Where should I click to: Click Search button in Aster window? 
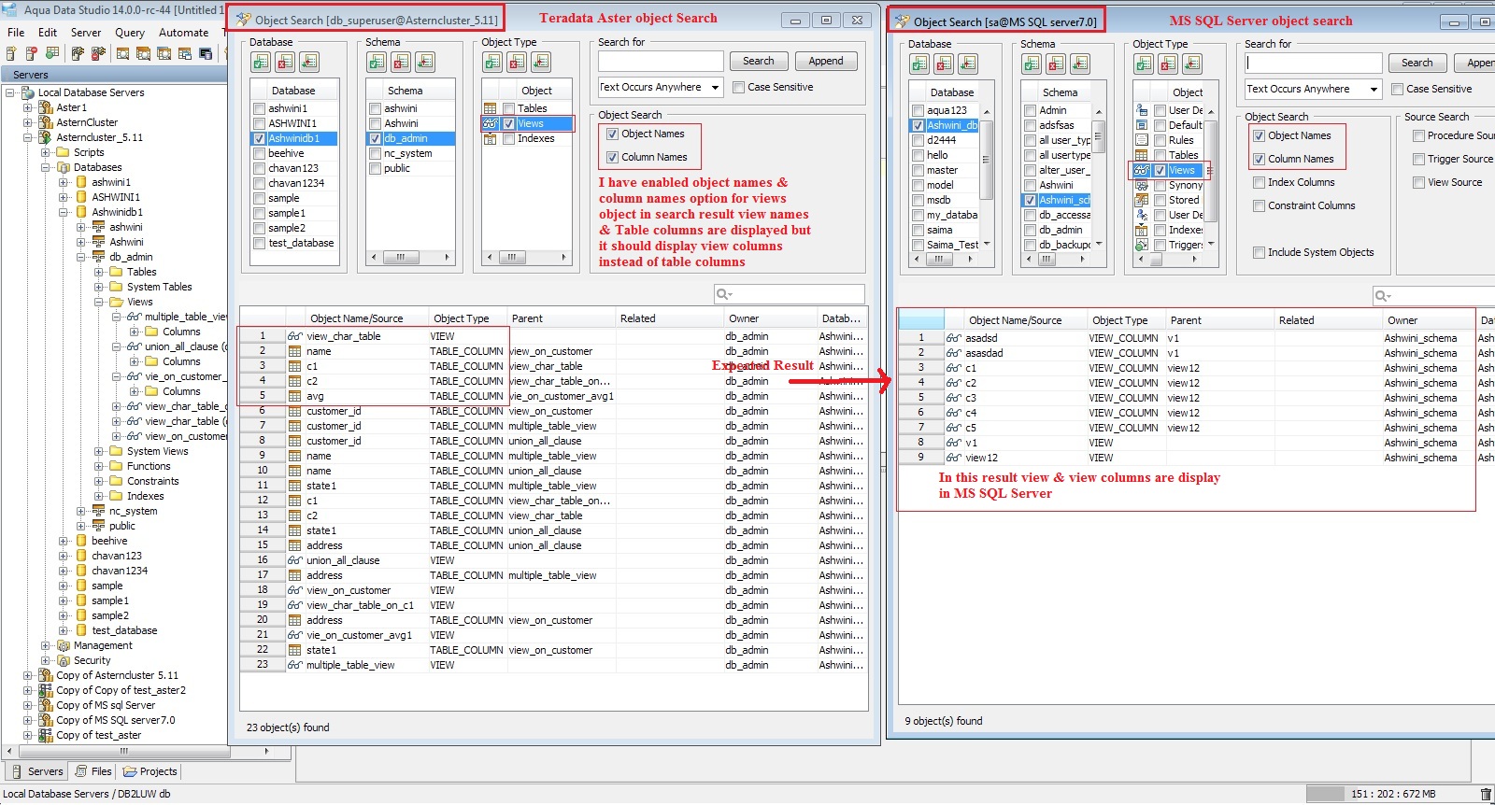[759, 61]
